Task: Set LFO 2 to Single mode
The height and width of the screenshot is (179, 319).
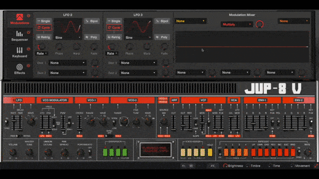Action: tap(44, 21)
